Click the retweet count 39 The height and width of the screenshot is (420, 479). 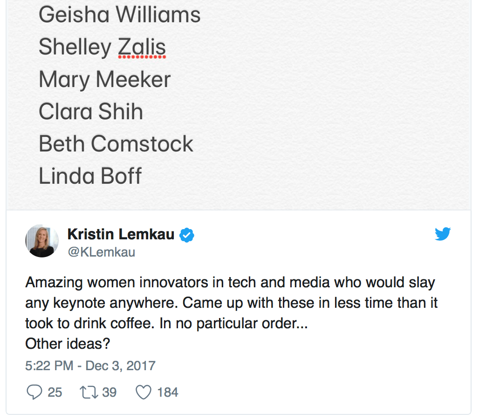[x=109, y=392]
